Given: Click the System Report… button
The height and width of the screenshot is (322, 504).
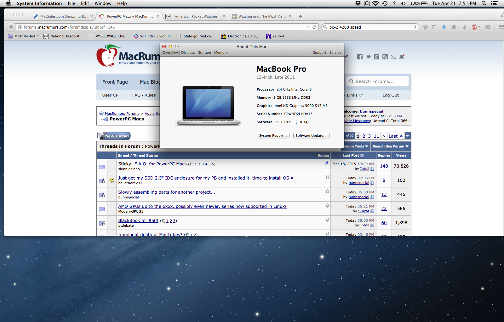Looking at the screenshot, I should coord(273,136).
